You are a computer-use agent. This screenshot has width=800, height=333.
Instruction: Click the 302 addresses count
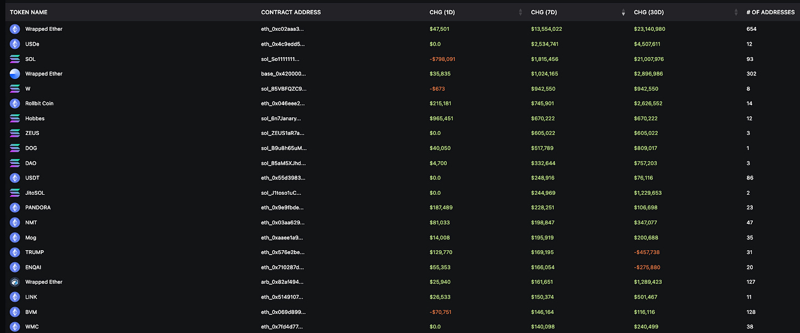(751, 74)
